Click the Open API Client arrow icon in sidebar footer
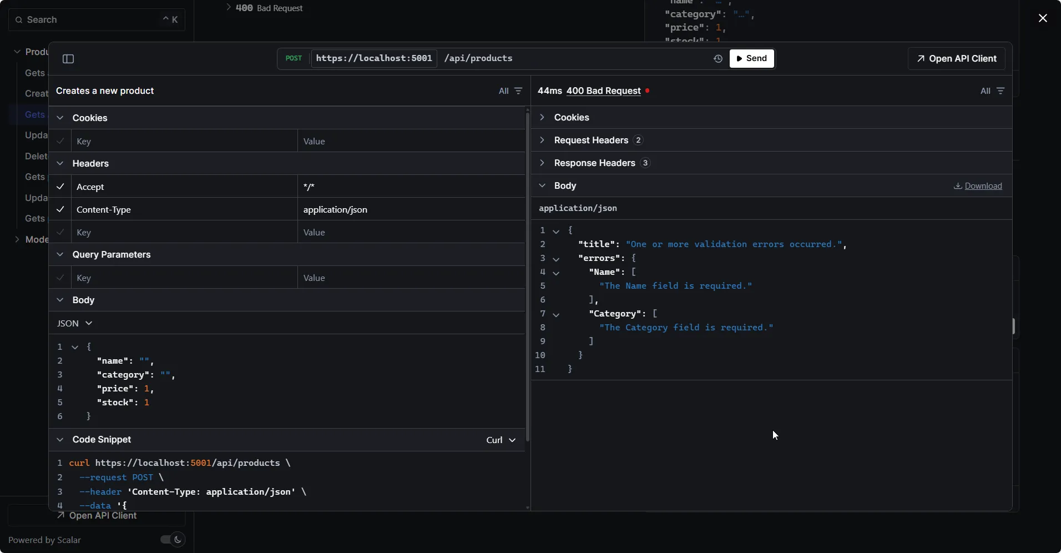 [61, 516]
